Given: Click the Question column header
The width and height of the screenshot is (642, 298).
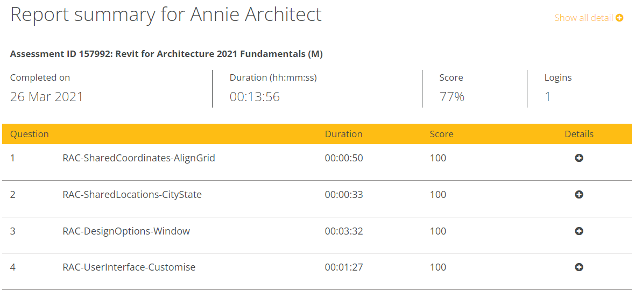Looking at the screenshot, I should (x=30, y=134).
